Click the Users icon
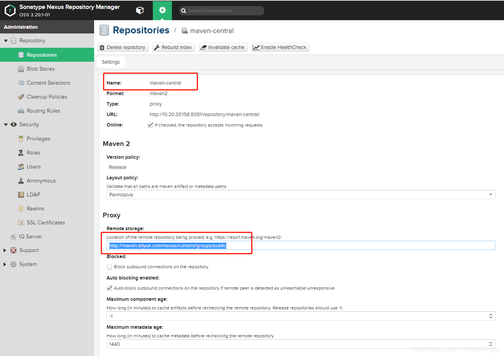The width and height of the screenshot is (504, 356). (x=21, y=167)
